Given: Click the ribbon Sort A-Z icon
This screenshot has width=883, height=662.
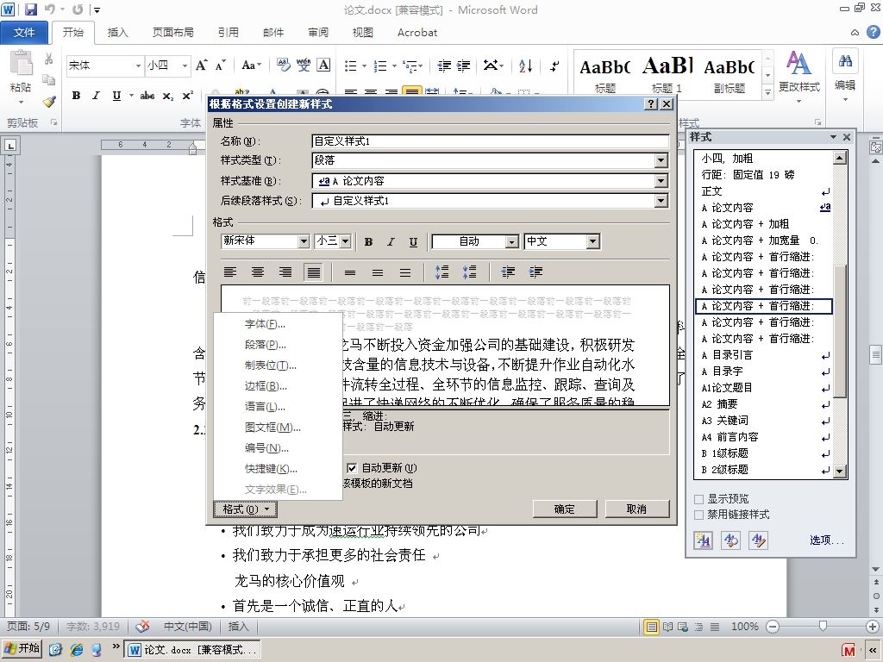Looking at the screenshot, I should [525, 66].
